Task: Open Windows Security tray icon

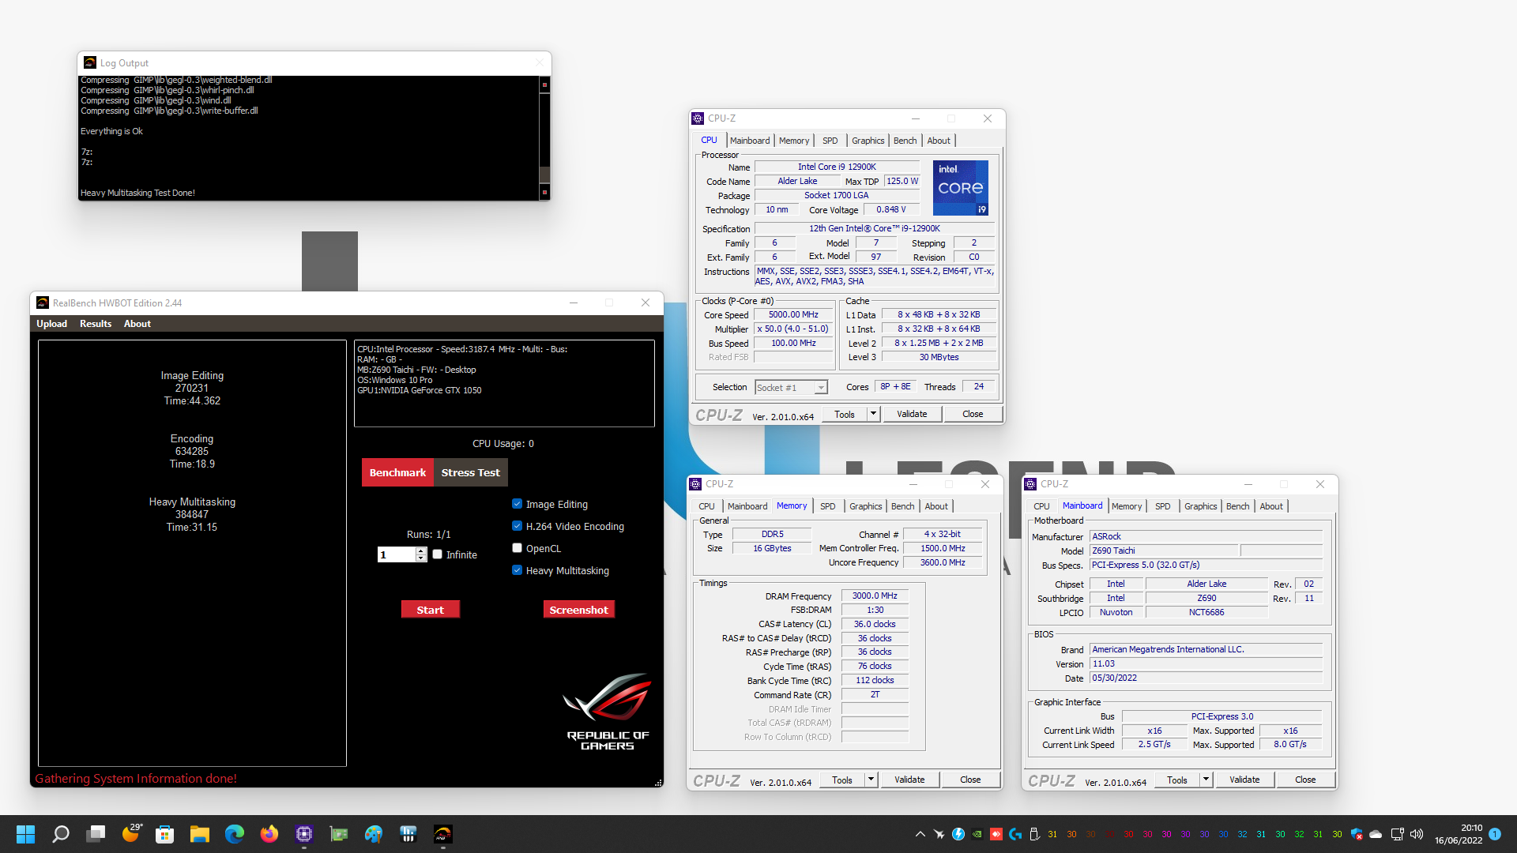Action: pos(1357,834)
